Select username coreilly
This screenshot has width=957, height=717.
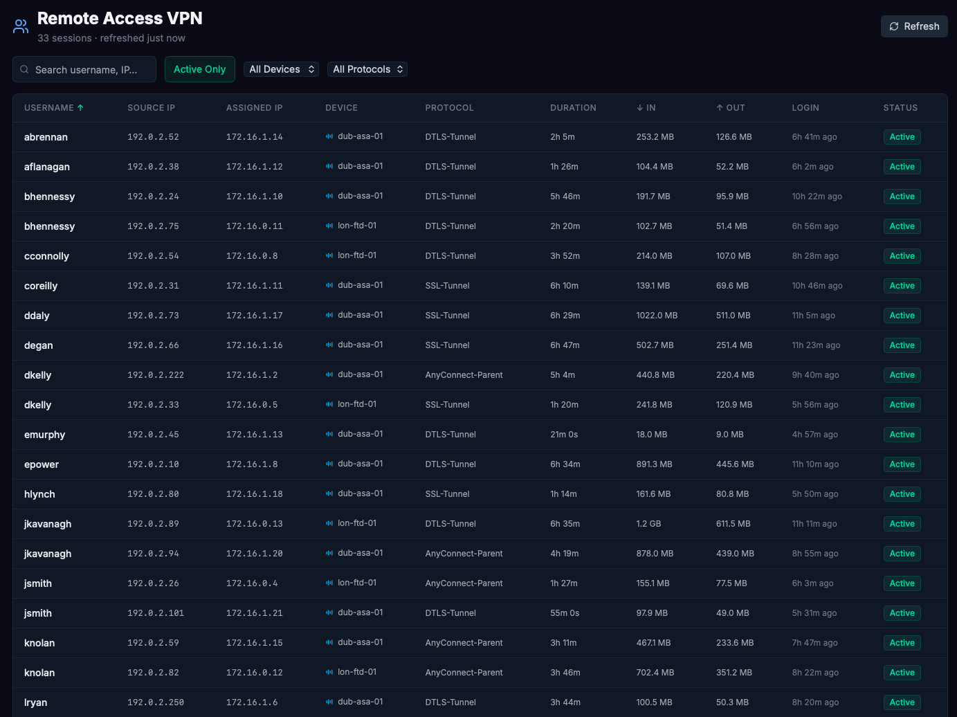pyautogui.click(x=41, y=286)
